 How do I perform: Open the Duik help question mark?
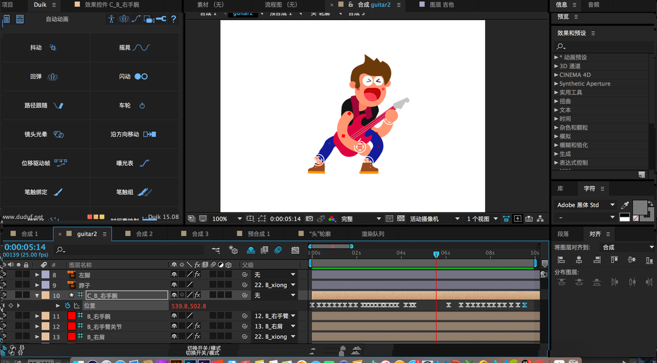173,19
